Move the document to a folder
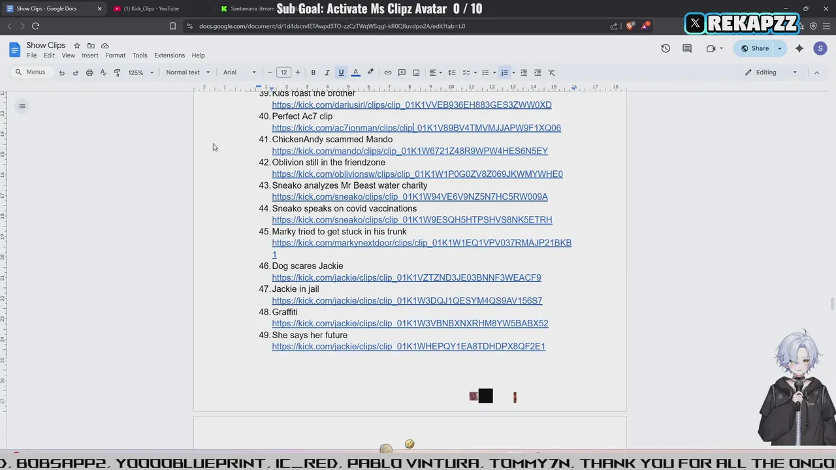 click(91, 46)
